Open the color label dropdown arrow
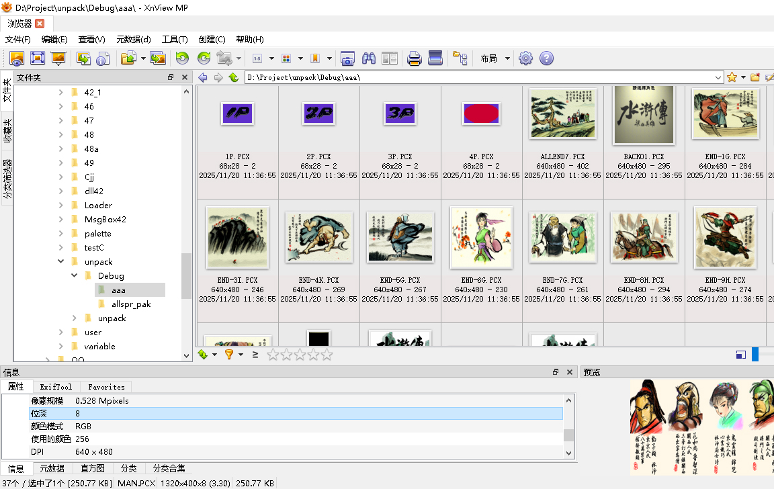The image size is (774, 489). click(x=300, y=58)
